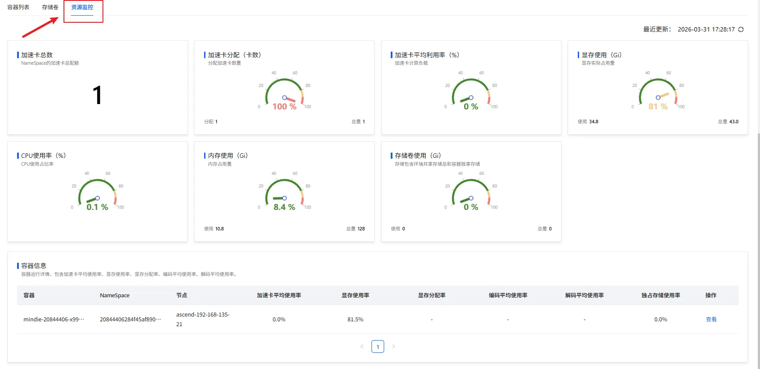Screen dimensions: 760x369
Task: Click node cell ascend-192-168-135-21
Action: click(203, 320)
